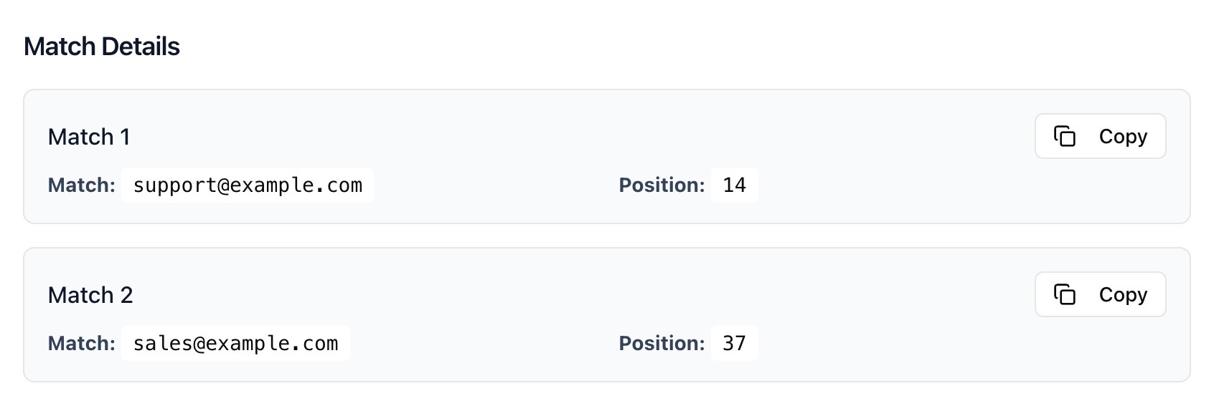
Task: Click the Match 2 card title
Action: pos(90,295)
